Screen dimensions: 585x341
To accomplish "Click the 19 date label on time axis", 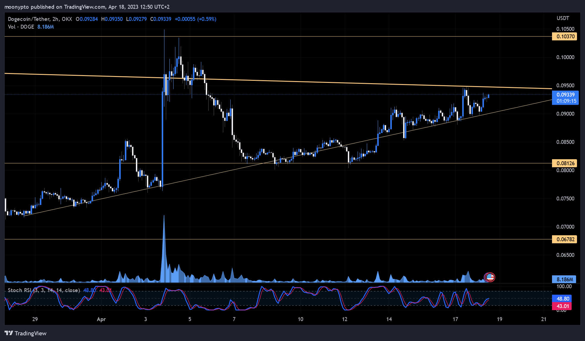I will point(500,319).
